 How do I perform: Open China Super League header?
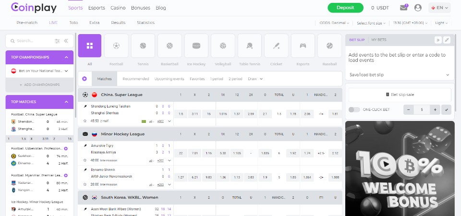[121, 95]
